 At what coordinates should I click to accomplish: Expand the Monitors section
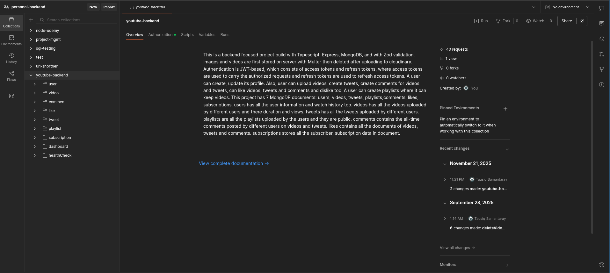tap(507, 265)
